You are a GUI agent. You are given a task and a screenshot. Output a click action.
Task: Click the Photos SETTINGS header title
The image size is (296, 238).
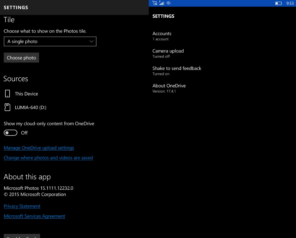pos(16,8)
